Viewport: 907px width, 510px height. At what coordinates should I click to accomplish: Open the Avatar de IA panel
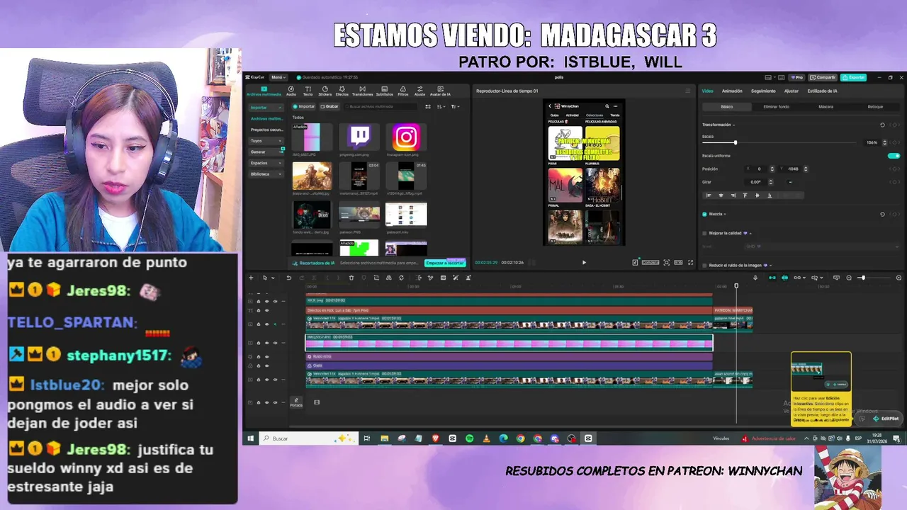(440, 91)
